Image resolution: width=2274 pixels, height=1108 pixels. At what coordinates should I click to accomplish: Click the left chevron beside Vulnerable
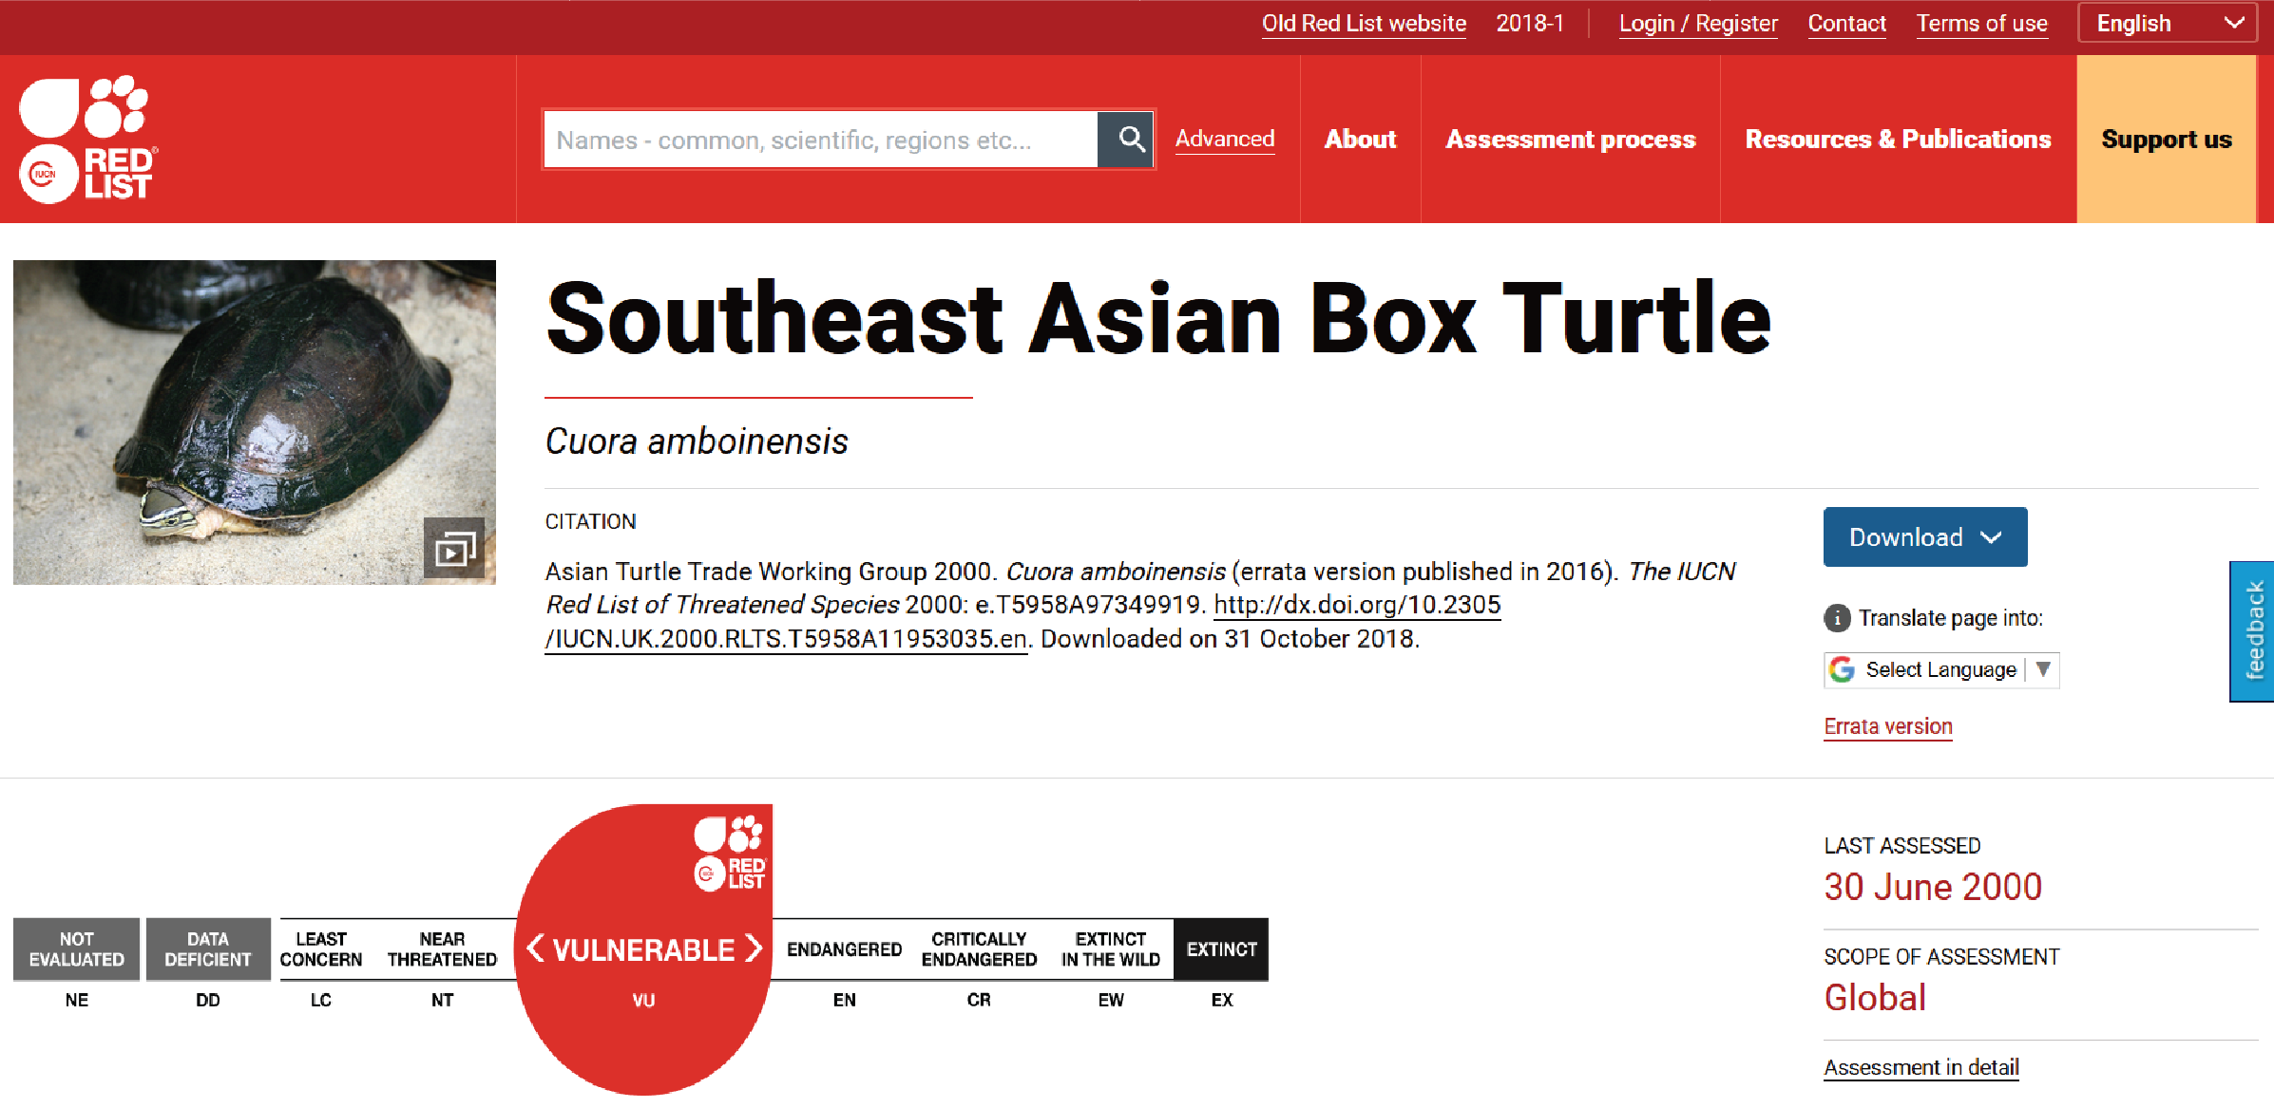pyautogui.click(x=535, y=948)
